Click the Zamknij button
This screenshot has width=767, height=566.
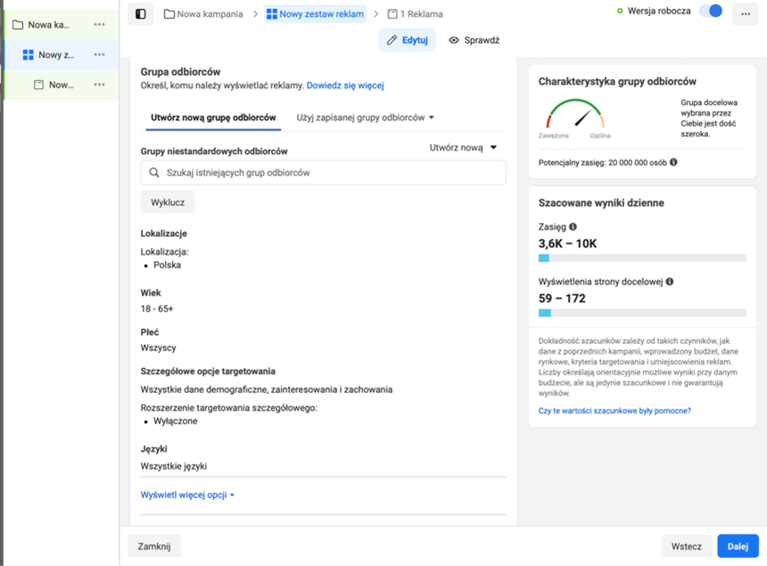[154, 546]
